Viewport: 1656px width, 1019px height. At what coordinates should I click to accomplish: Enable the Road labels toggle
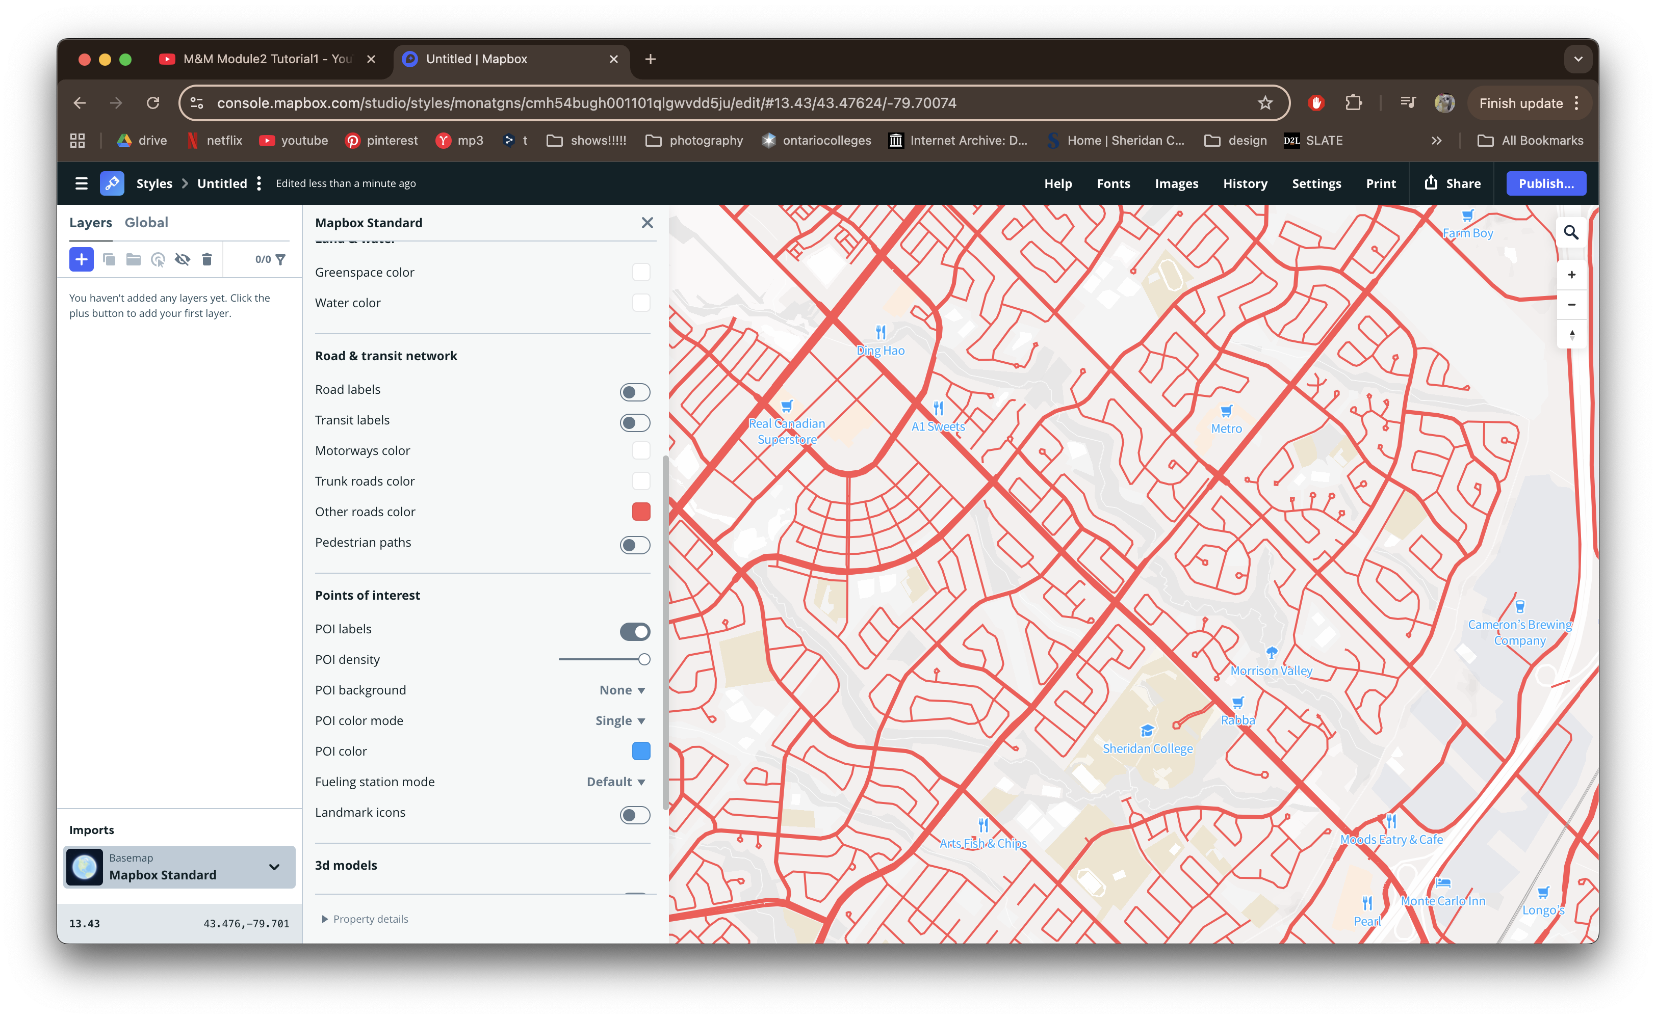(634, 392)
